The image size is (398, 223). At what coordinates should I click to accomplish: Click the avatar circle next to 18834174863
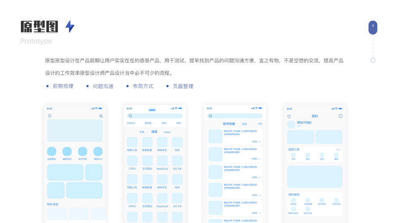tap(291, 125)
